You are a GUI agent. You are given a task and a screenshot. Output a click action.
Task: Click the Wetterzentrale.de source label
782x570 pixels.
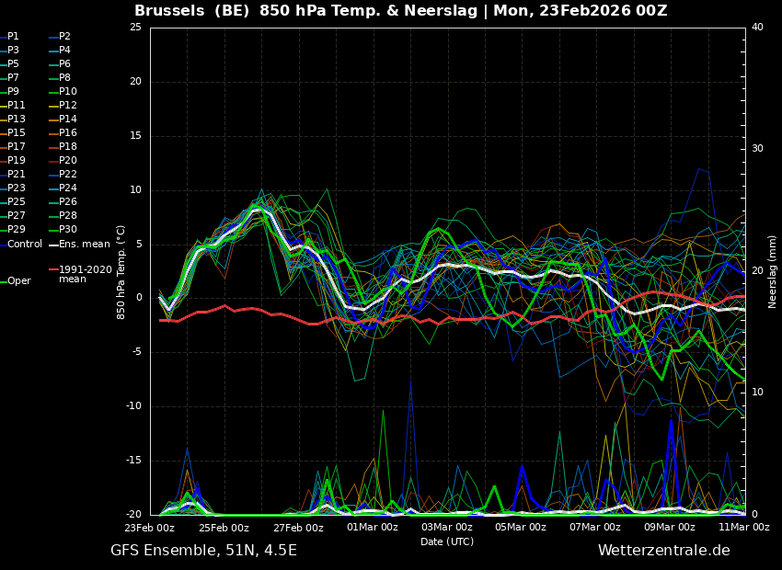(x=664, y=551)
